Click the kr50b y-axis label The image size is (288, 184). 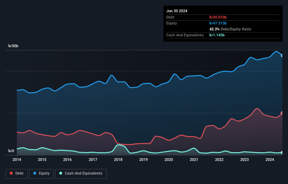tap(13, 46)
